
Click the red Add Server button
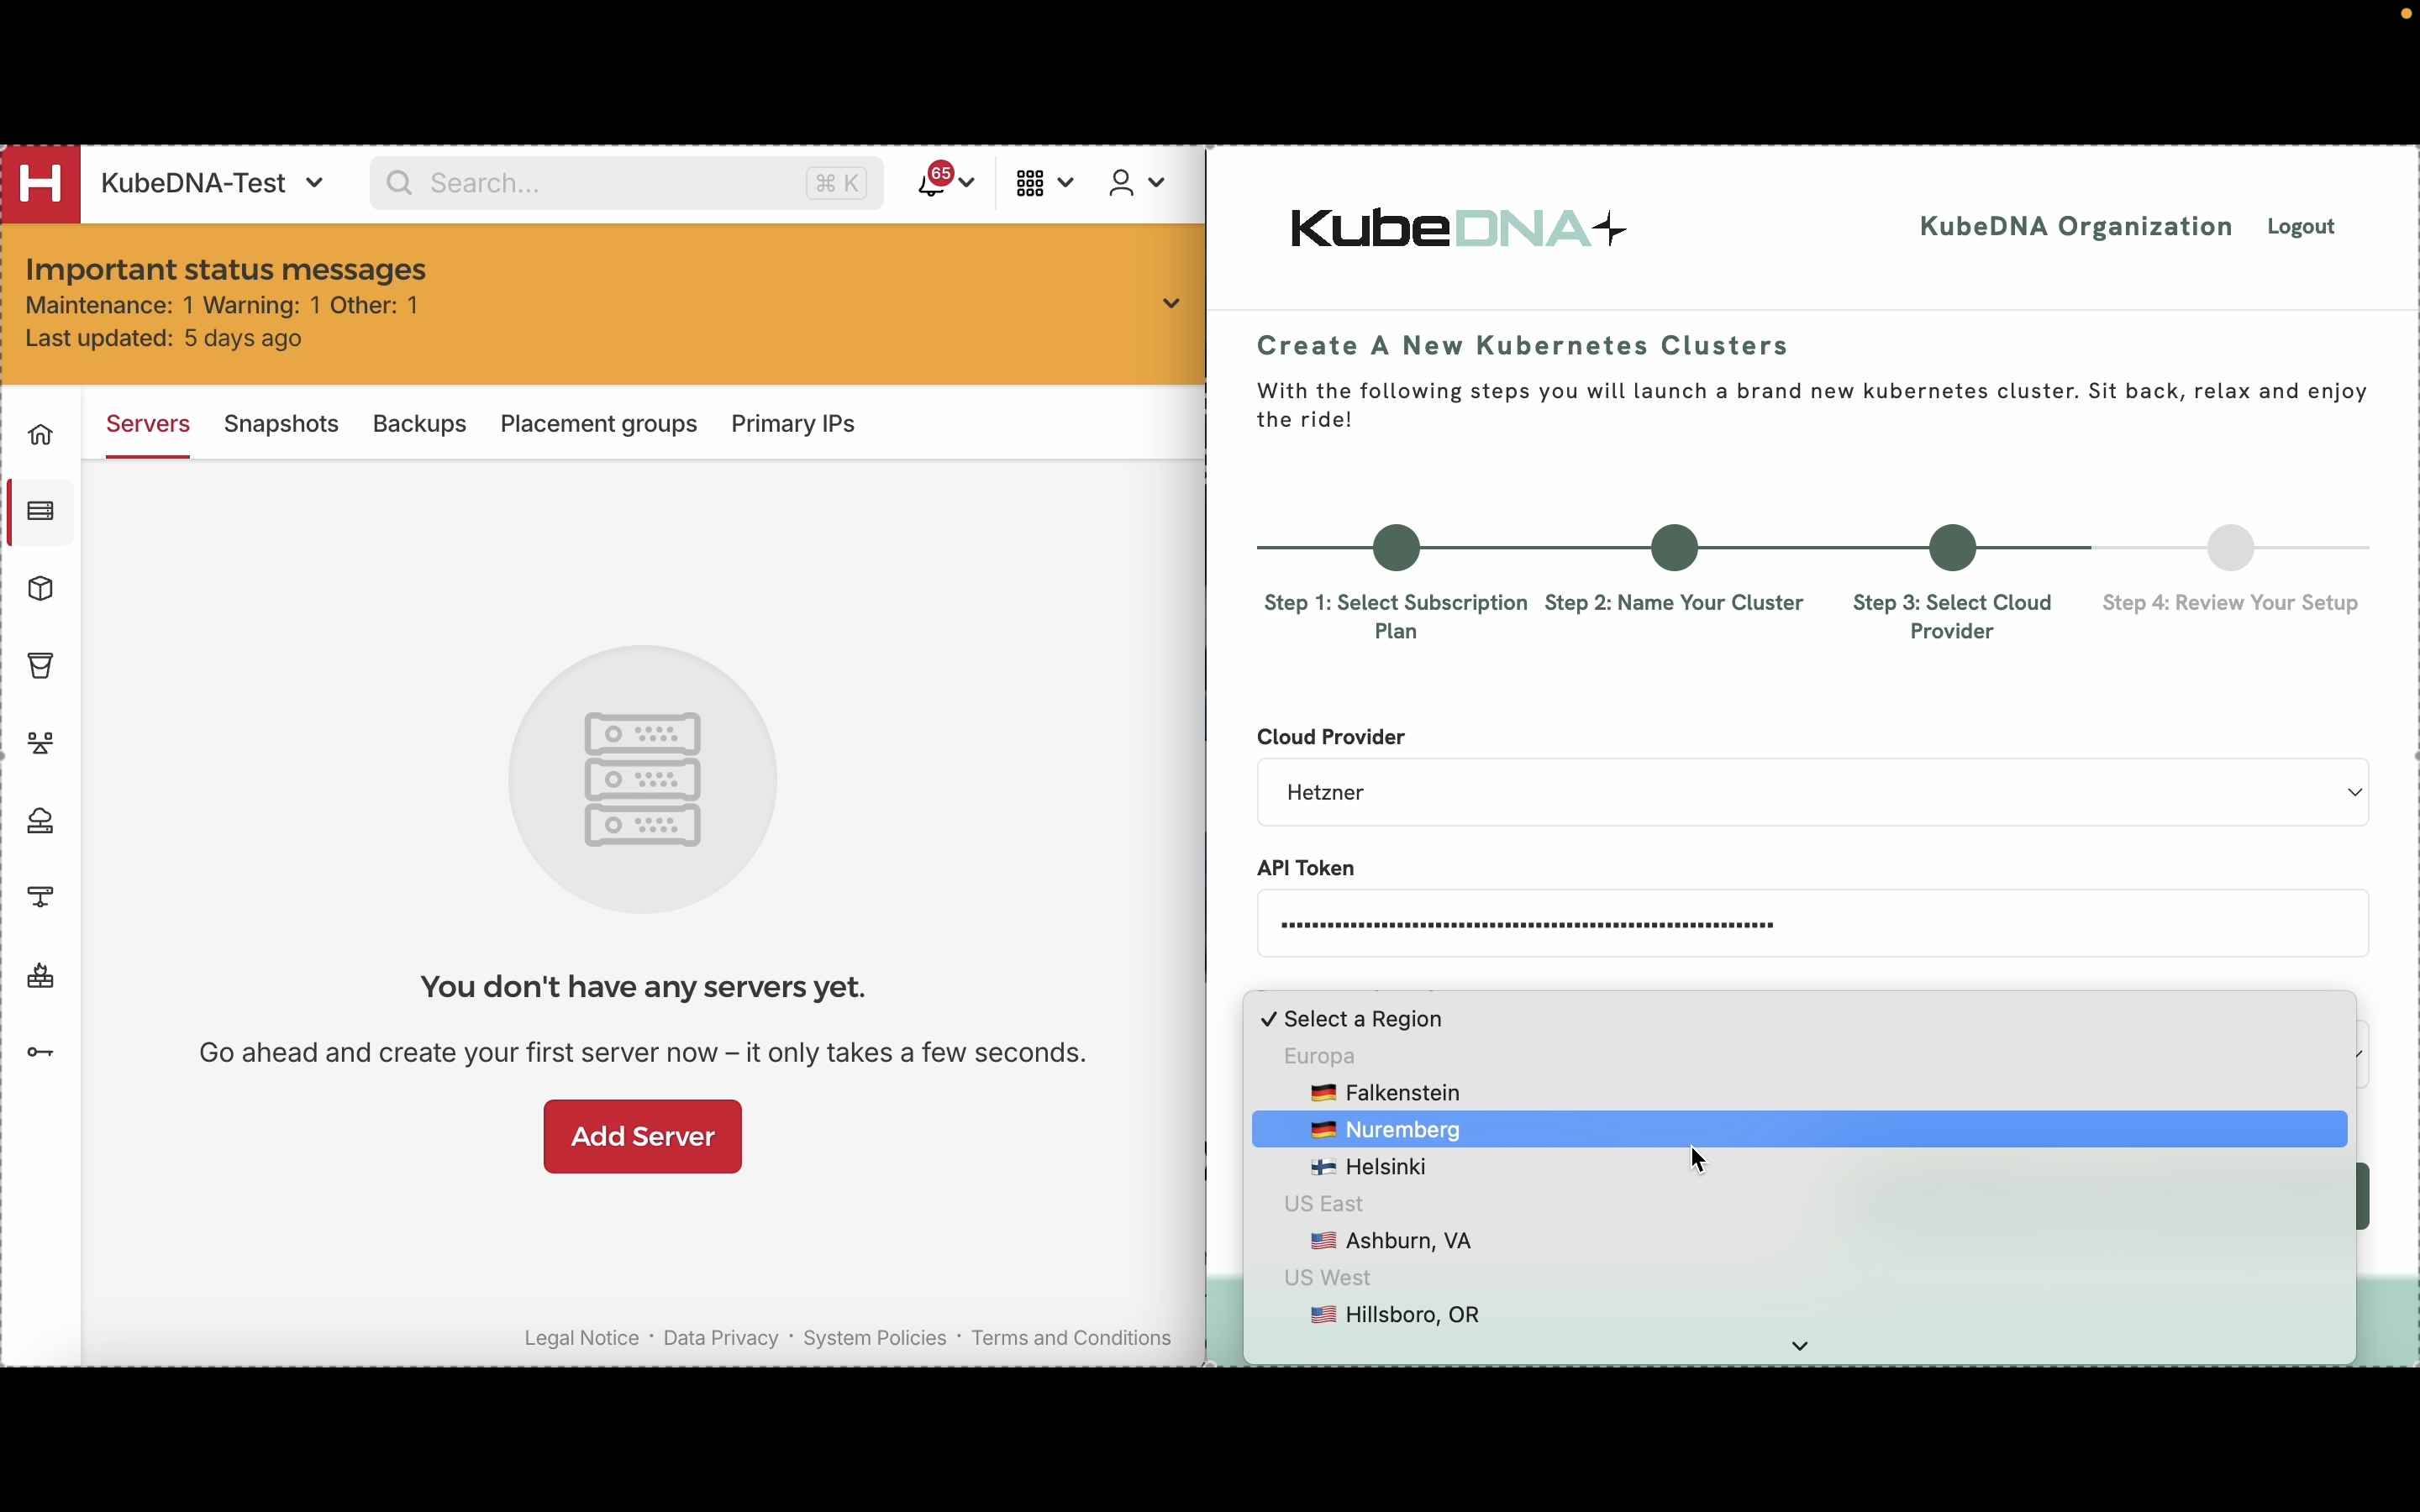tap(642, 1137)
